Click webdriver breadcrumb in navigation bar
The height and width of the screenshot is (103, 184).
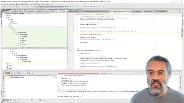(62, 9)
